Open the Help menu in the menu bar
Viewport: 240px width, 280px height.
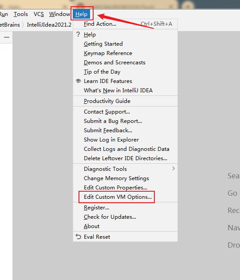click(81, 14)
